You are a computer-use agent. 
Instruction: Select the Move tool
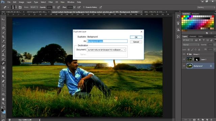point(3,19)
